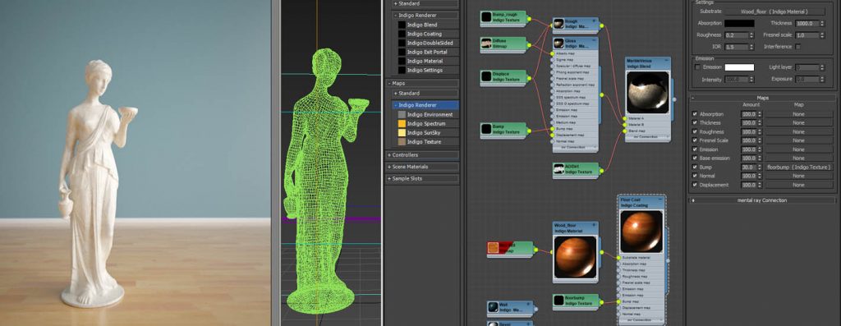Select the Indigo DoubleSided material swatch icon
841x326 pixels.
401,43
